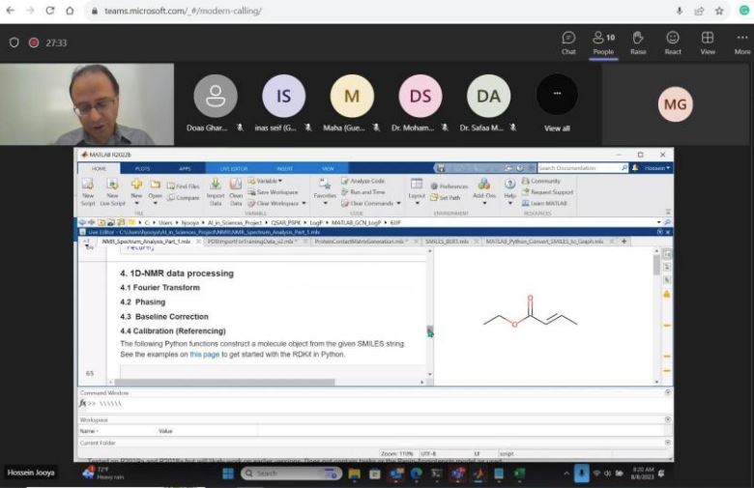Expand the Workspace panel chevron

667,419
